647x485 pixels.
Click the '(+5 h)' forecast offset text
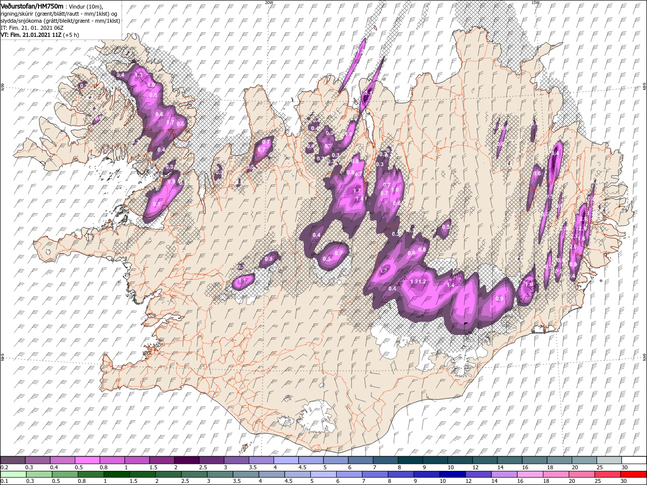tap(71, 35)
